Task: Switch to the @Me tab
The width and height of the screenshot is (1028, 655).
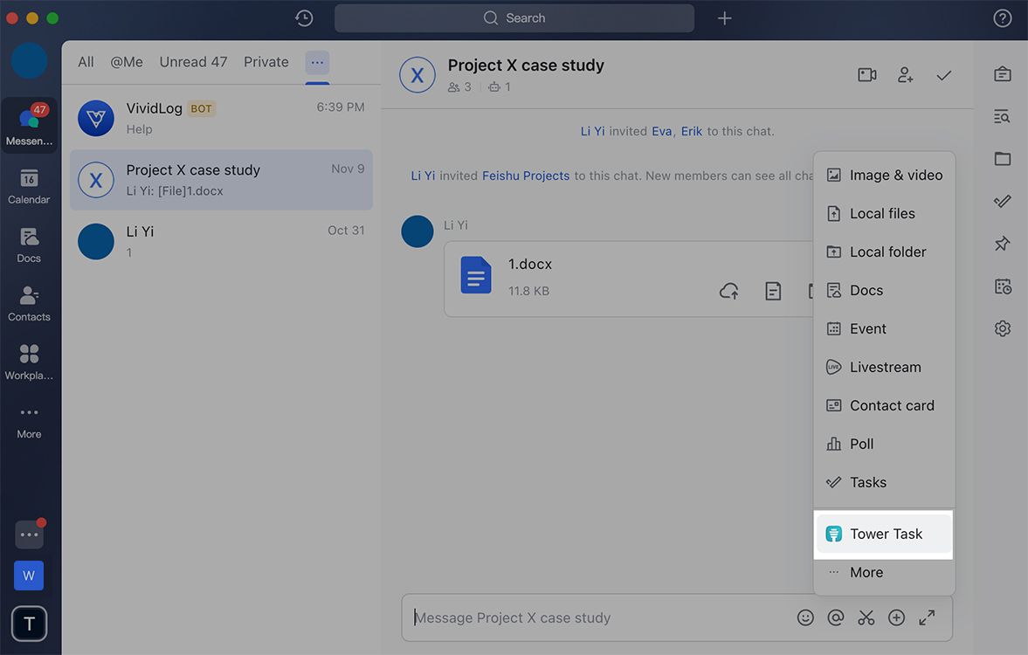Action: click(x=127, y=62)
